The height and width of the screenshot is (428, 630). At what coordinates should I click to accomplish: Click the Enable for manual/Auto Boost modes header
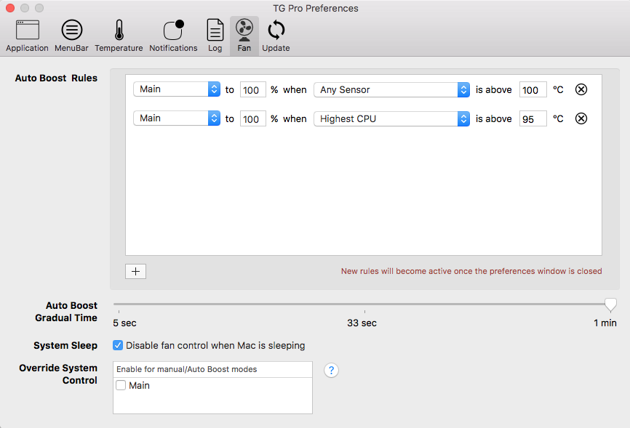click(x=212, y=369)
